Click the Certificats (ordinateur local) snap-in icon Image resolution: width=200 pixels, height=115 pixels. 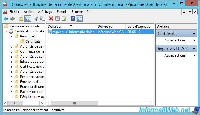tap(11, 31)
